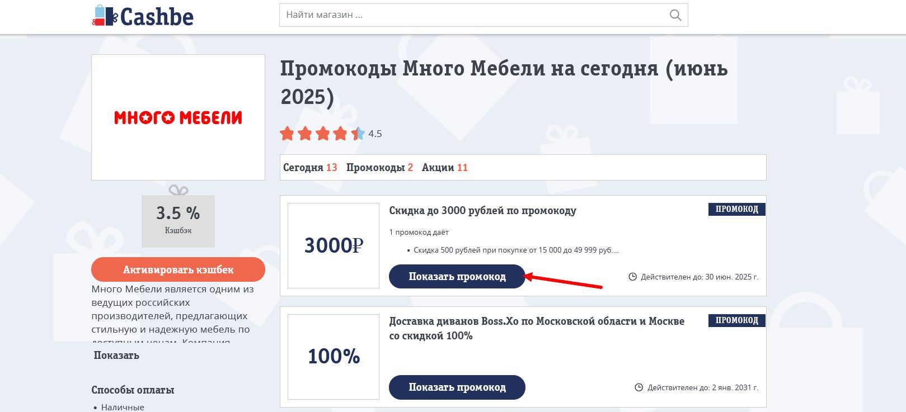The image size is (906, 412).
Task: Select the "Сегодня 13" tab
Action: 310,168
